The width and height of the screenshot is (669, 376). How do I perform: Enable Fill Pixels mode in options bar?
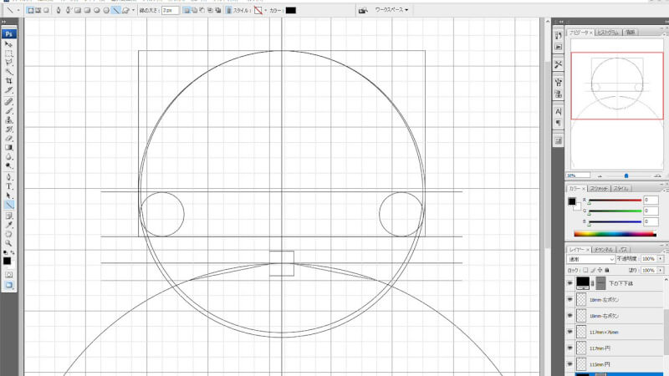click(46, 10)
